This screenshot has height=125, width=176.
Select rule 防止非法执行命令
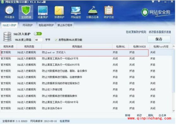click(x=86, y=108)
